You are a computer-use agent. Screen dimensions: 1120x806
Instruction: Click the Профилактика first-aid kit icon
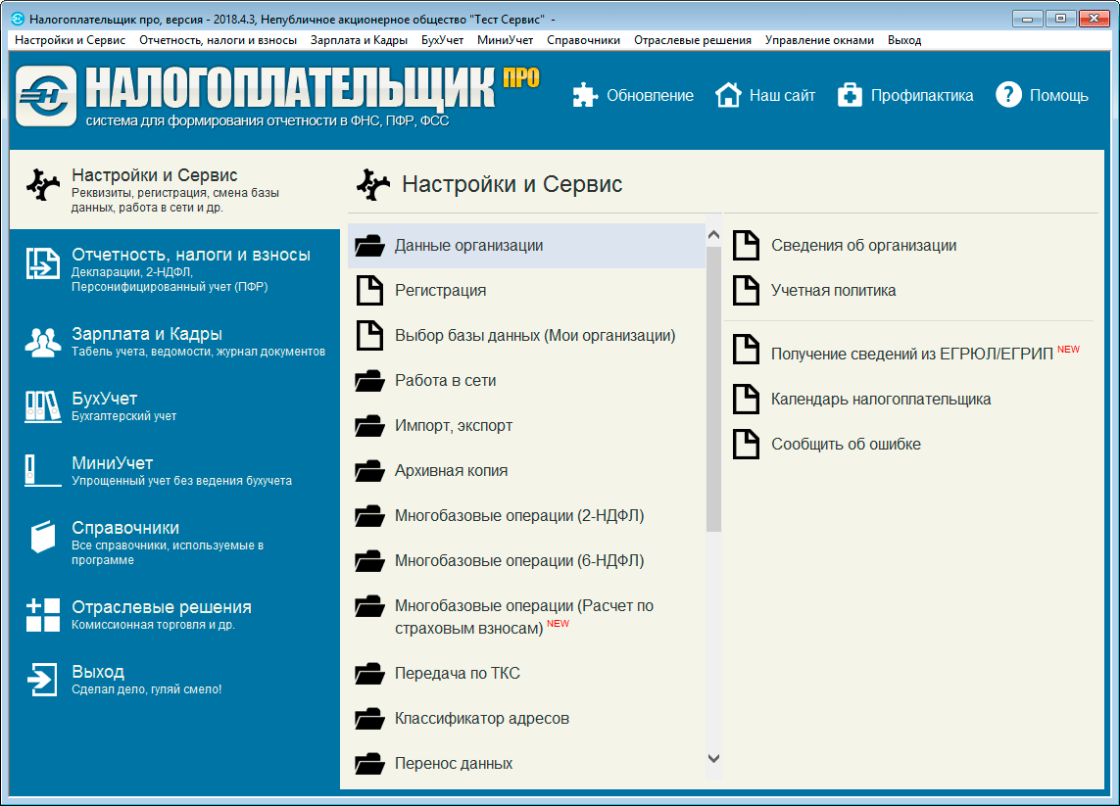coord(850,95)
